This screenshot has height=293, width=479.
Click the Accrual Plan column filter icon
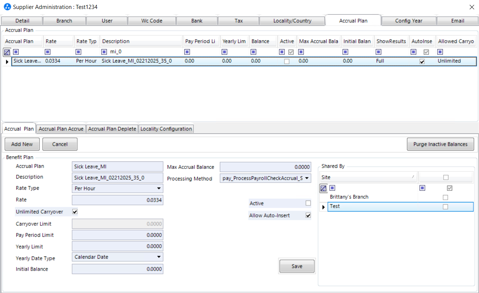(x=16, y=52)
